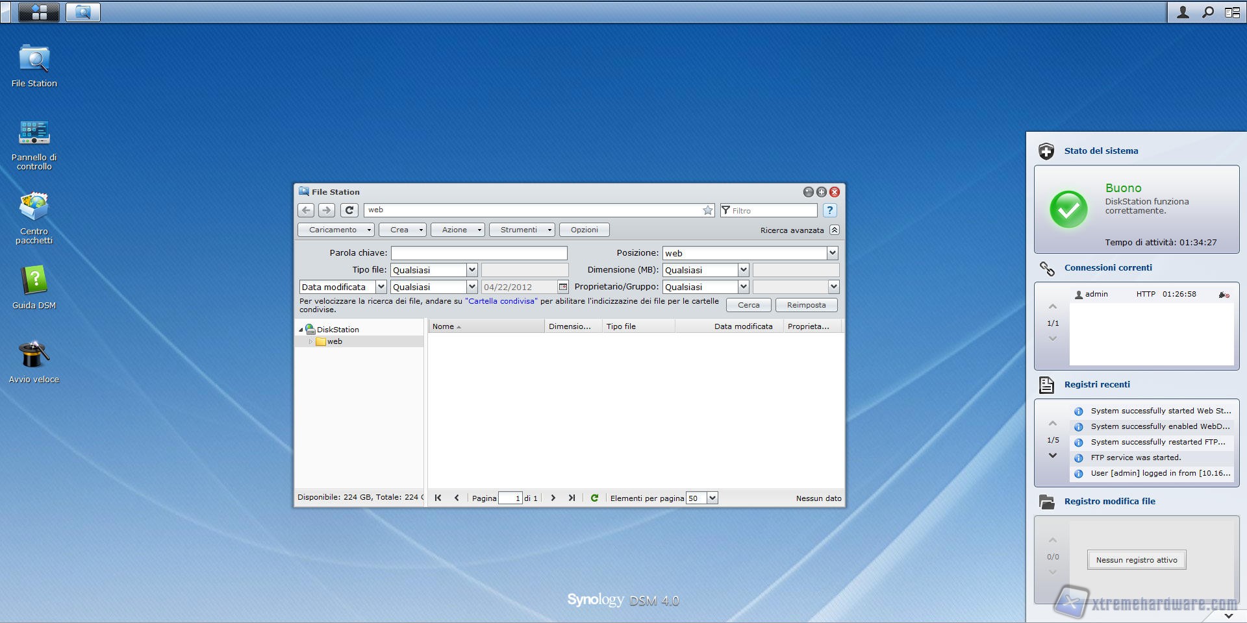This screenshot has height=623, width=1247.
Task: Open the main menu in taskbar
Action: click(x=38, y=12)
